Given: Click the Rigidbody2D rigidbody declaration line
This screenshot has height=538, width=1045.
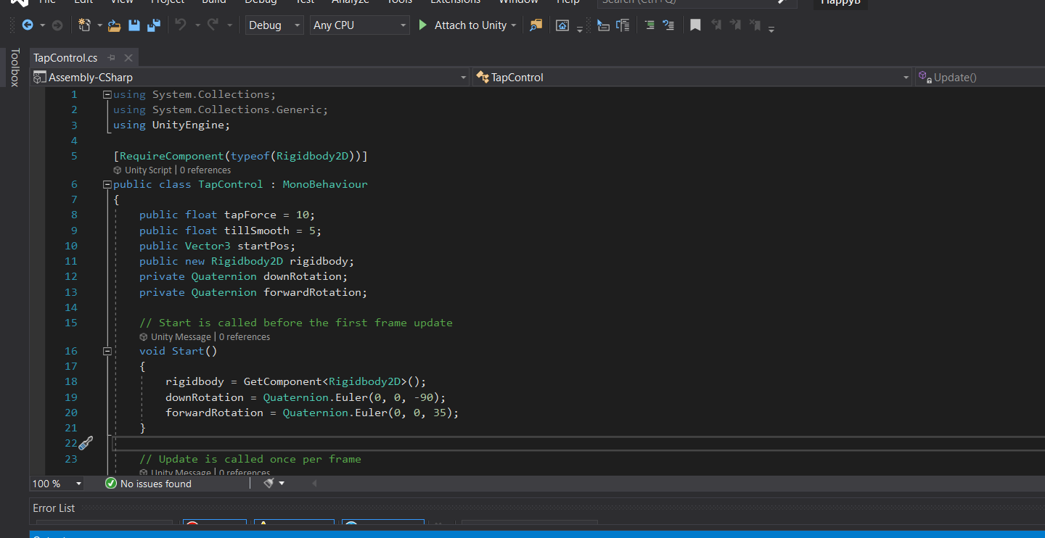Looking at the screenshot, I should pos(247,261).
